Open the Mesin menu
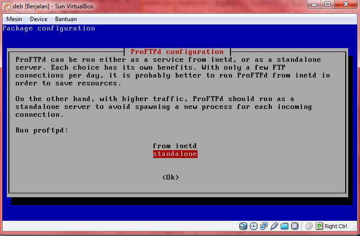 coord(14,19)
